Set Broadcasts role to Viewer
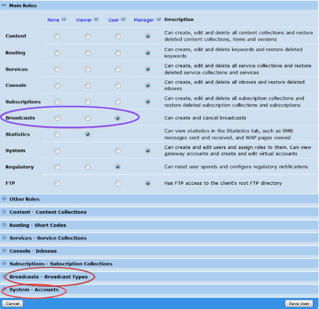 88,118
